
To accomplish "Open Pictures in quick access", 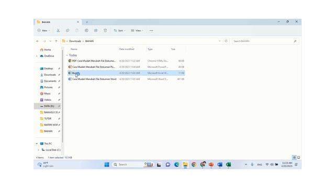I will coord(47,87).
